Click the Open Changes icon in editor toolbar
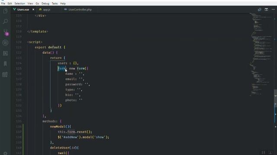277x155 pixels. (x=259, y=9)
